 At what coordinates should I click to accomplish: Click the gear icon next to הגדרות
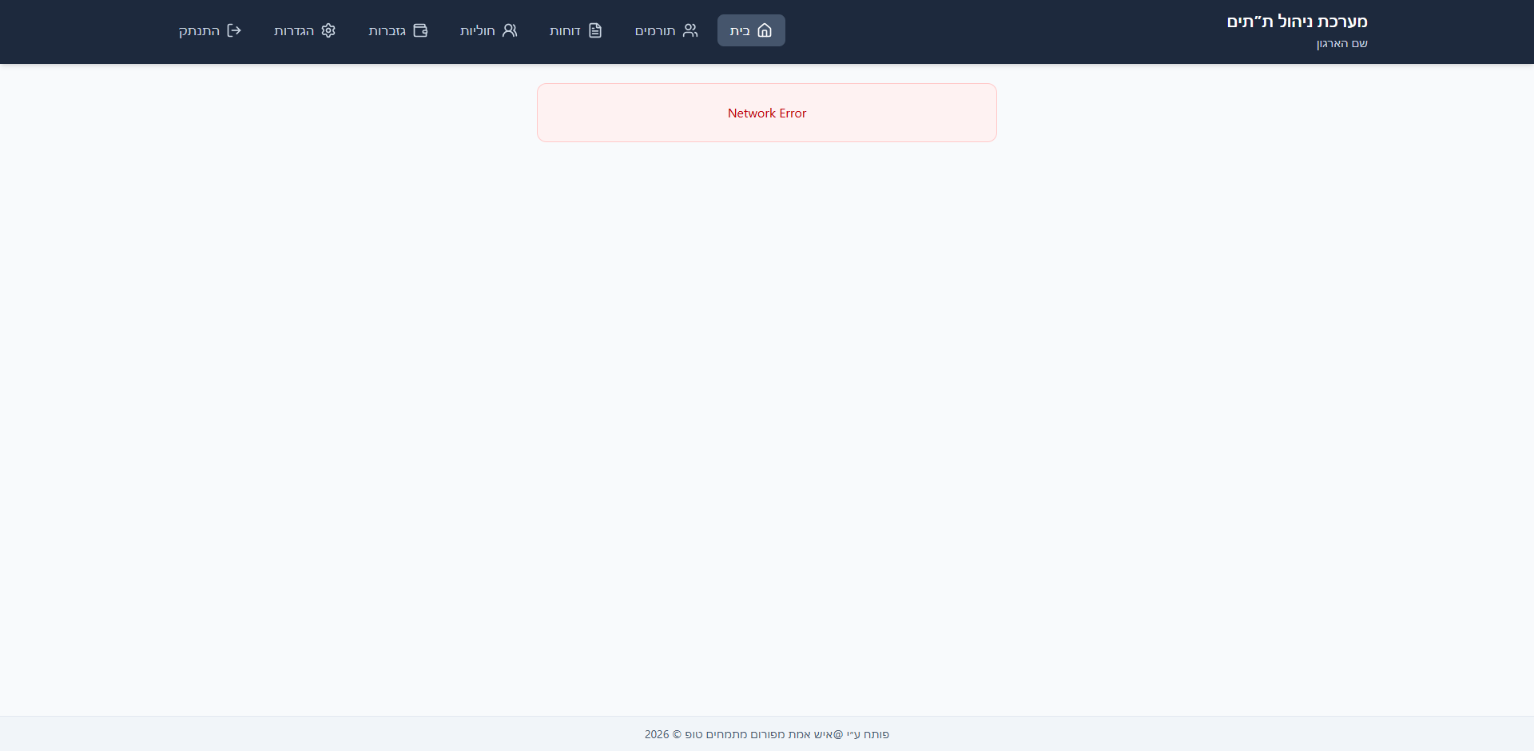tap(328, 30)
